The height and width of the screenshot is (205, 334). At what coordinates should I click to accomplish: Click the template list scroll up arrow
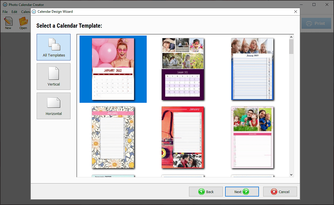tap(291, 37)
